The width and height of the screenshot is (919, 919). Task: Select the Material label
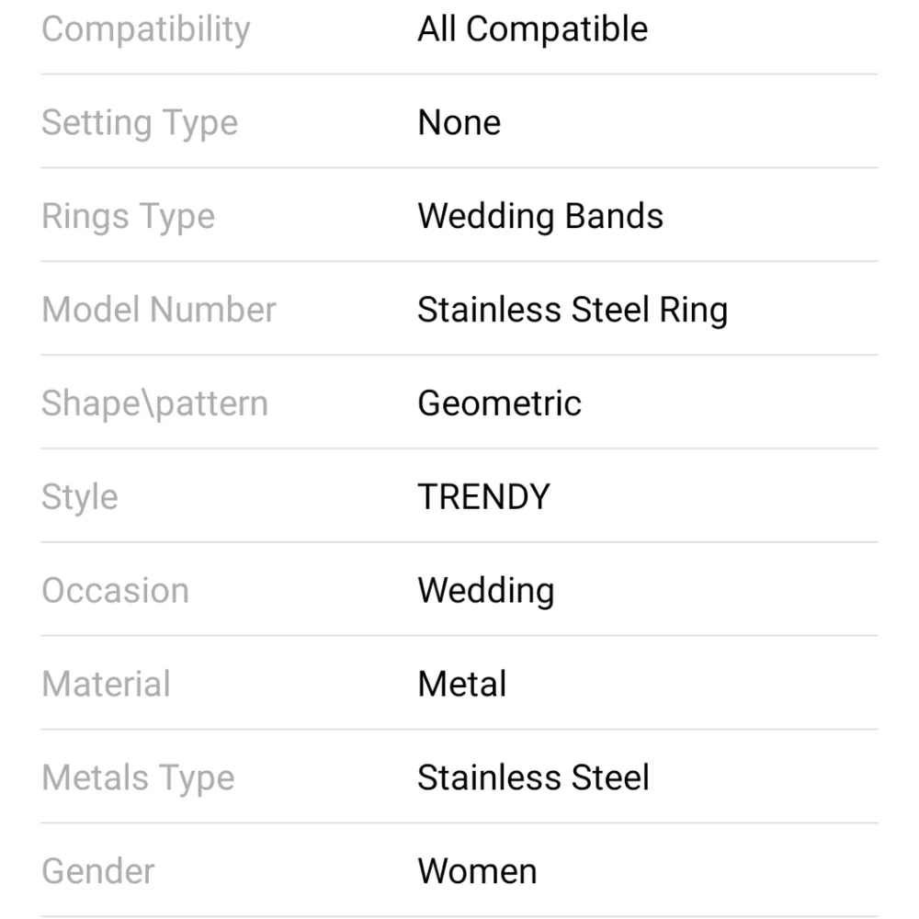(106, 684)
